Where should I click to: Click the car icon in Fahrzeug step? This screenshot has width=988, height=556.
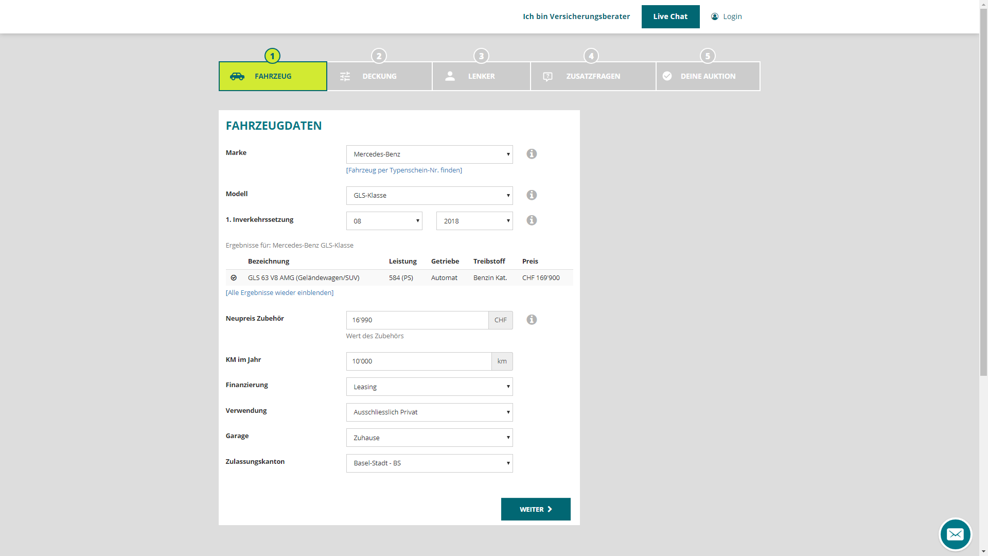(x=237, y=76)
